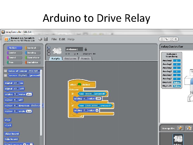Screen dimensions: 193x145
Task: Open the pin dropdown of the second script analog block
Action: 85,110
